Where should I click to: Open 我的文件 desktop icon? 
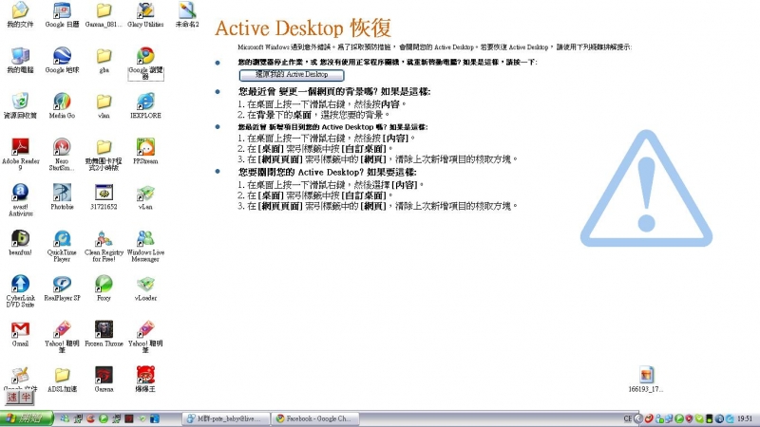click(20, 14)
